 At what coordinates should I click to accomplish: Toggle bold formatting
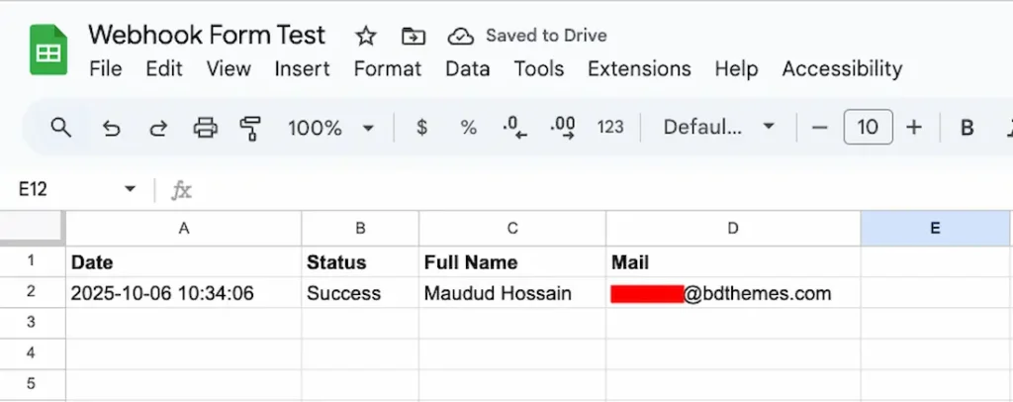click(x=967, y=127)
